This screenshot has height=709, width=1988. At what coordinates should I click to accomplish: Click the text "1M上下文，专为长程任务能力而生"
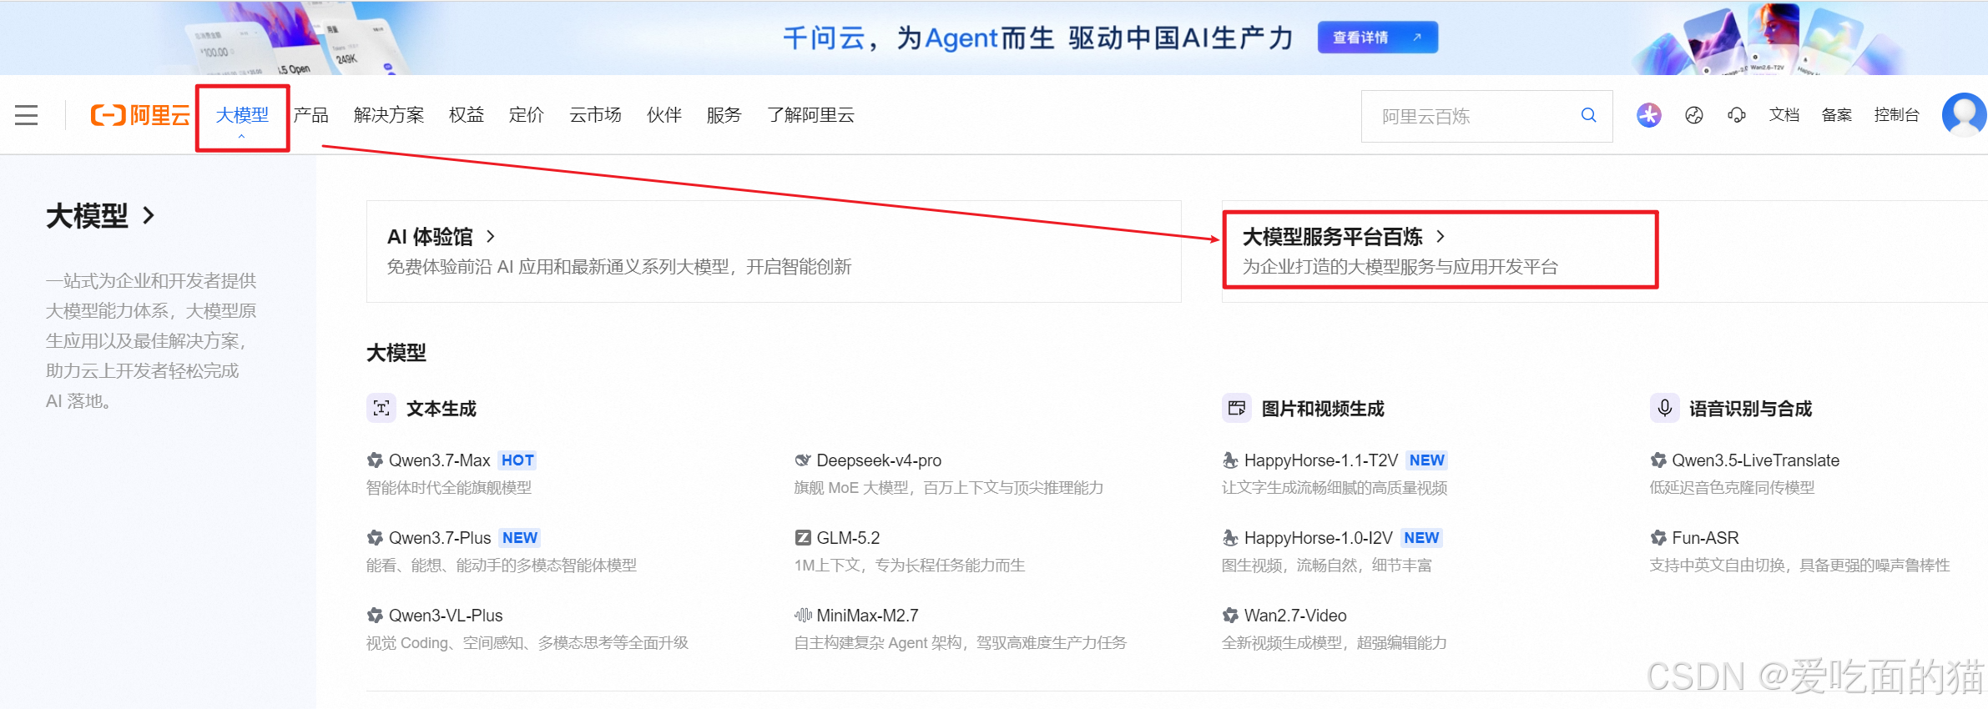coord(910,566)
